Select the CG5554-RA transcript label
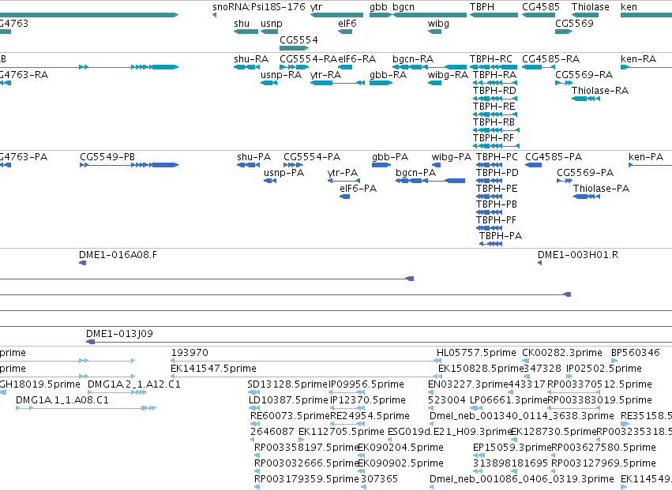 click(x=308, y=58)
